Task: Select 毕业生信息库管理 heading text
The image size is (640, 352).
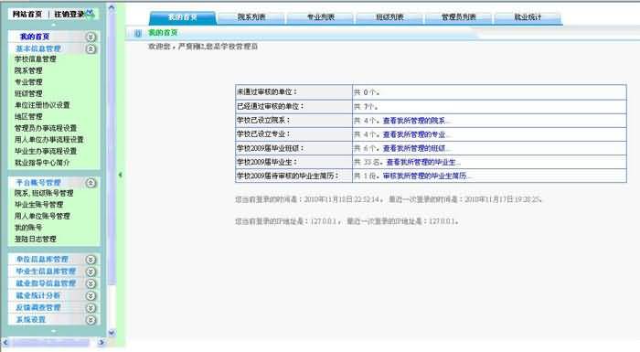Action: pyautogui.click(x=46, y=272)
